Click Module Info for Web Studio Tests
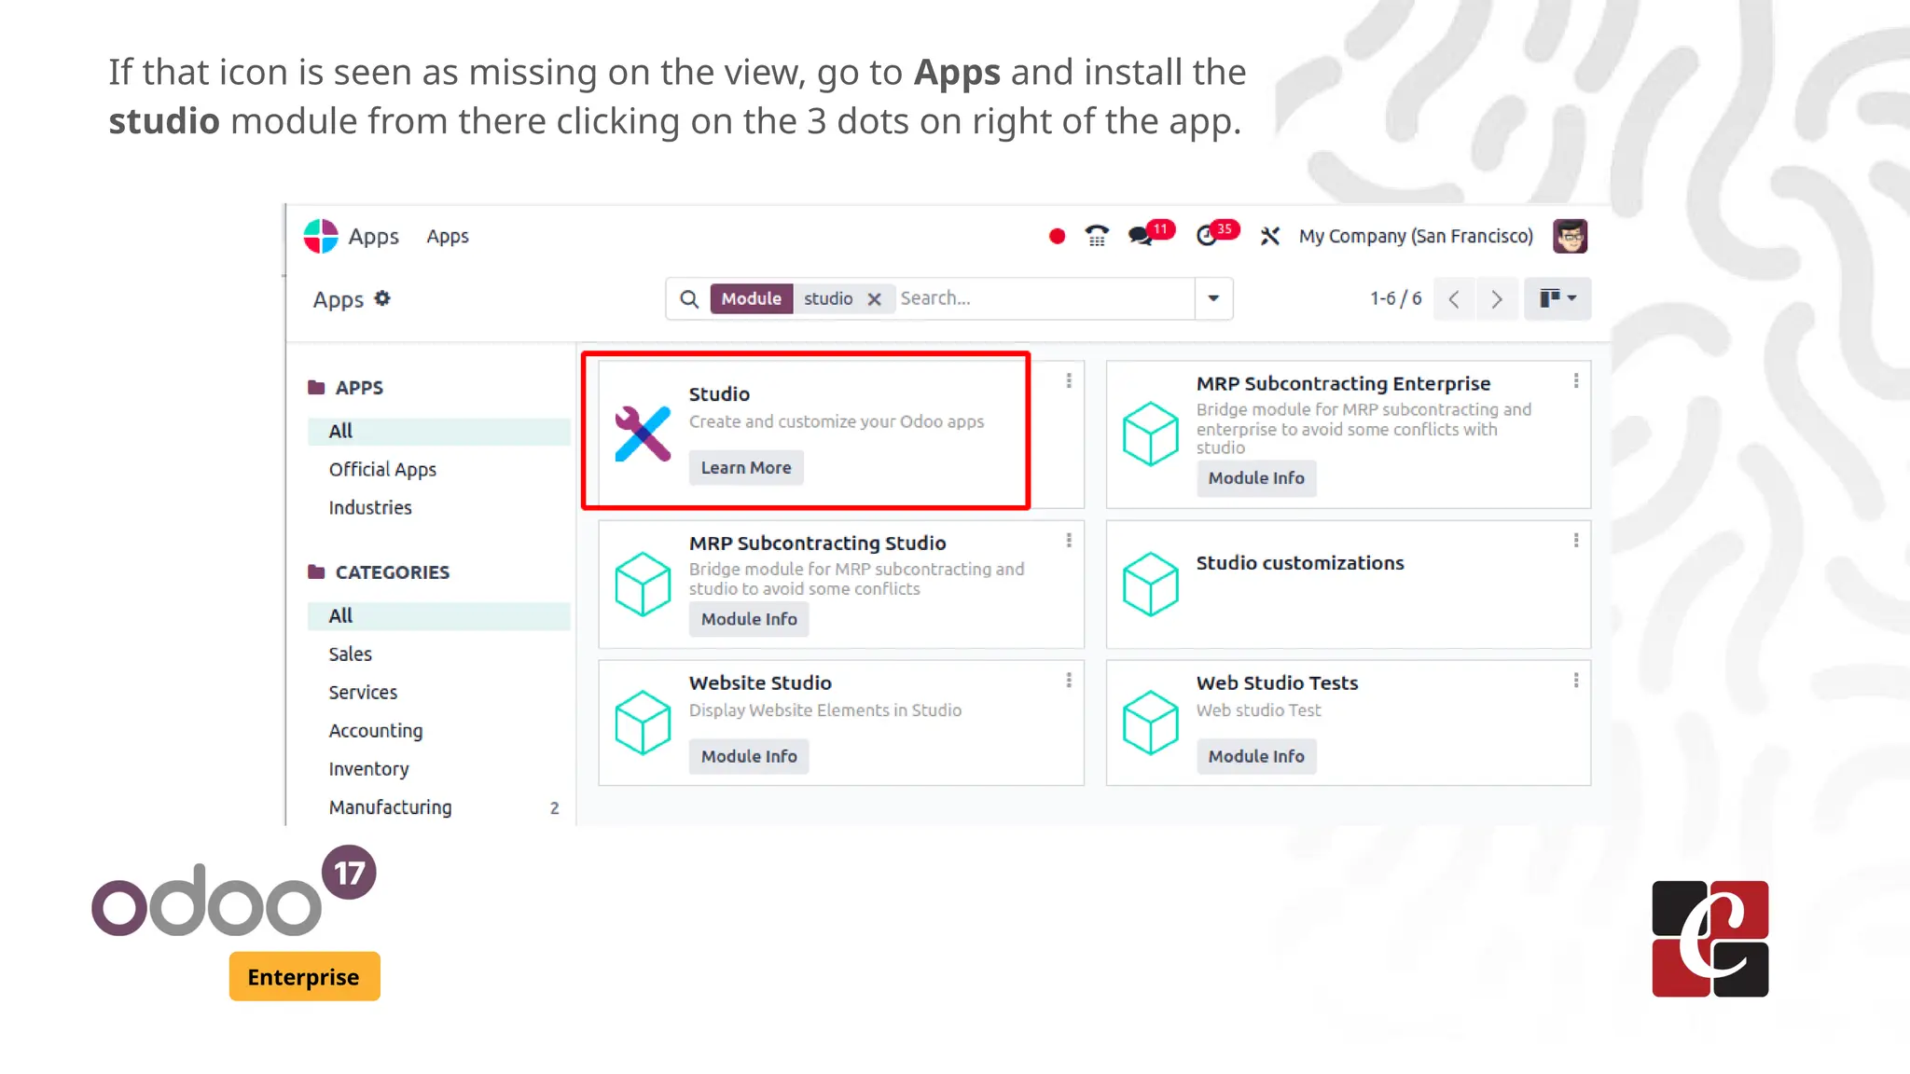 click(x=1255, y=756)
